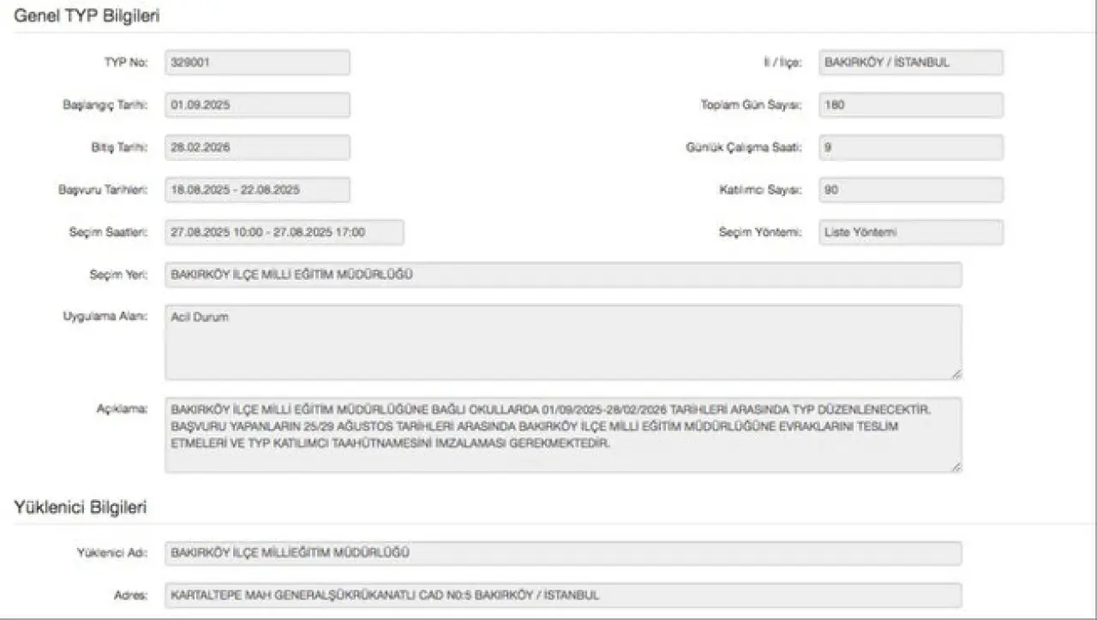The width and height of the screenshot is (1097, 620).
Task: Click the Seçim Yeri field
Action: 562,275
